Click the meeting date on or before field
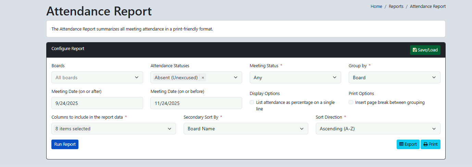Viewport: 472px width, 167px height. (196, 103)
